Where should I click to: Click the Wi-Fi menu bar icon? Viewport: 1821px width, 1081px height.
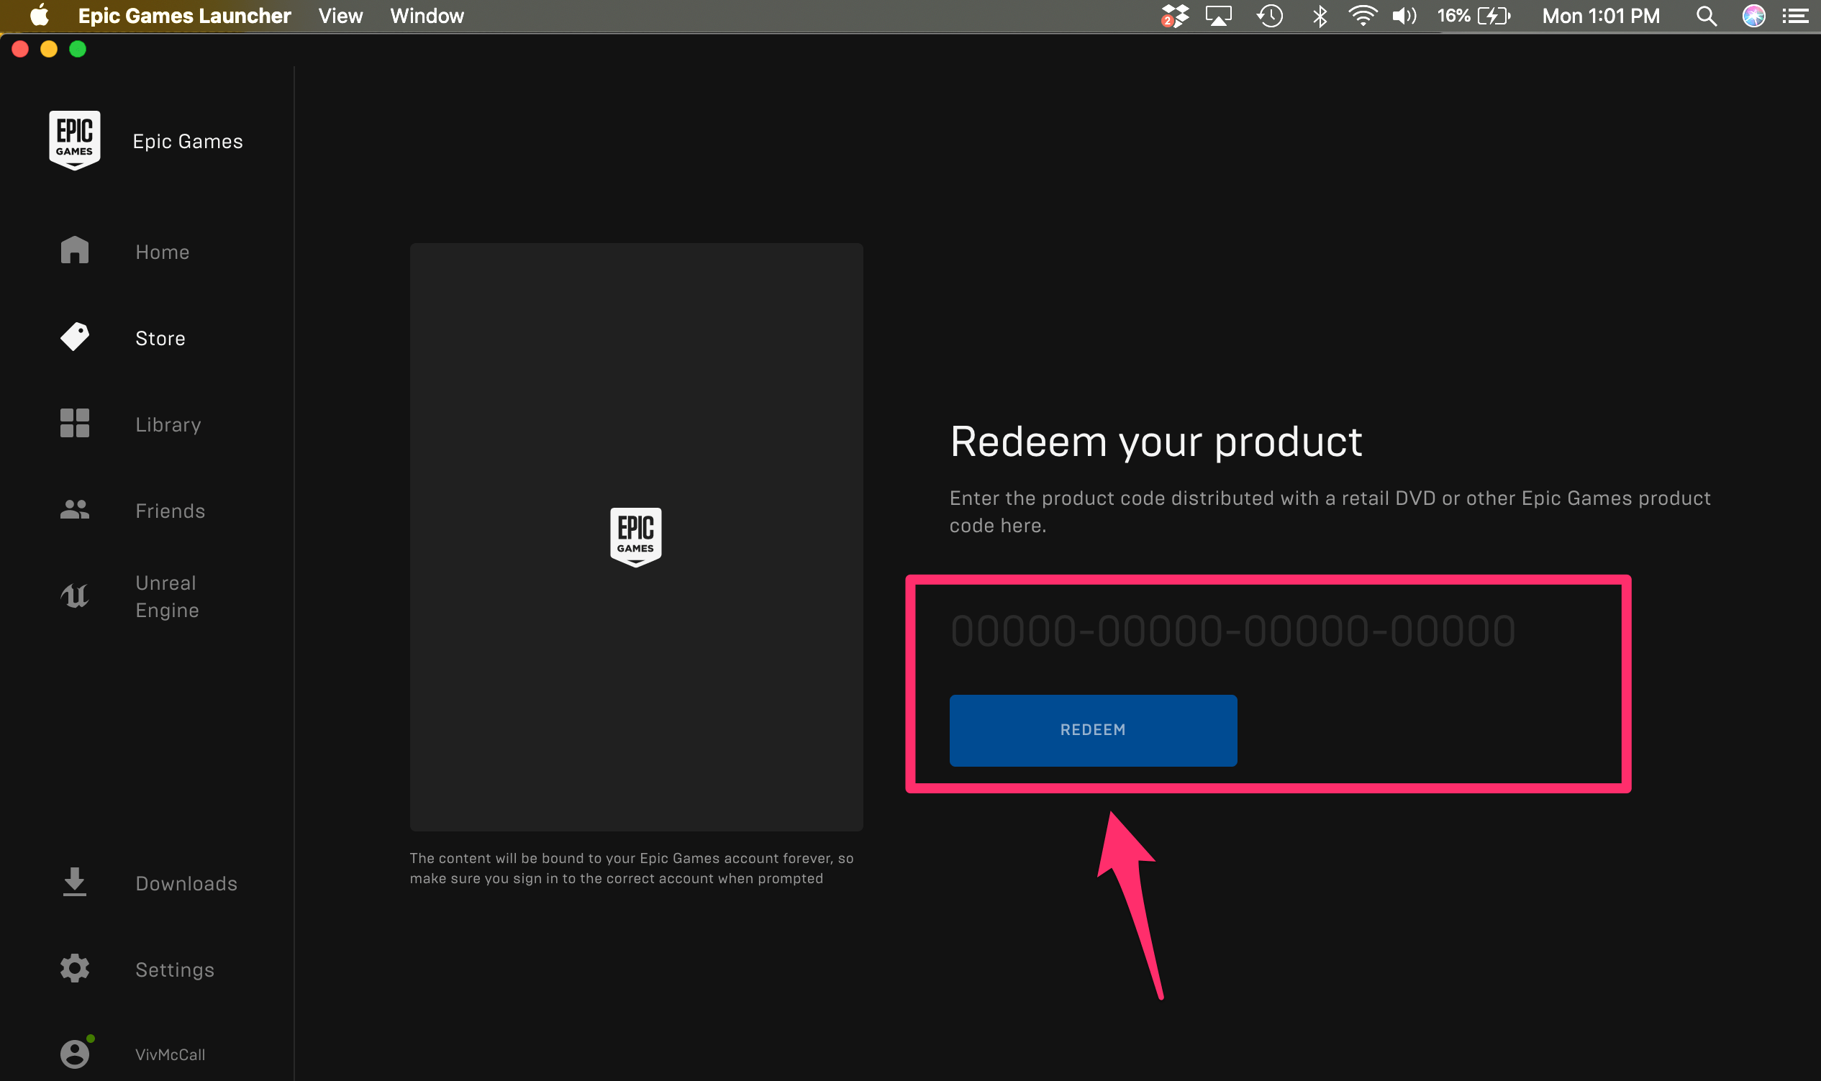1362,15
